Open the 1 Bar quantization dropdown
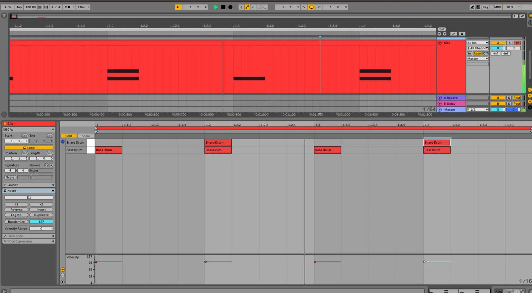 [83, 7]
